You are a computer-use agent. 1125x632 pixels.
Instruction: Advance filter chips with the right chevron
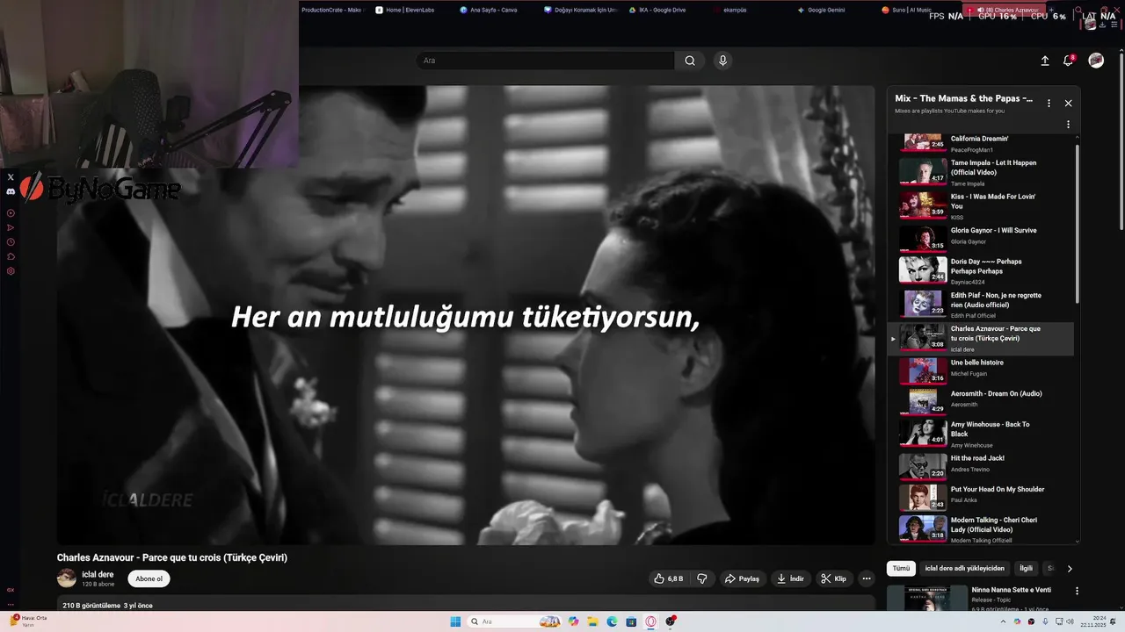point(1070,568)
